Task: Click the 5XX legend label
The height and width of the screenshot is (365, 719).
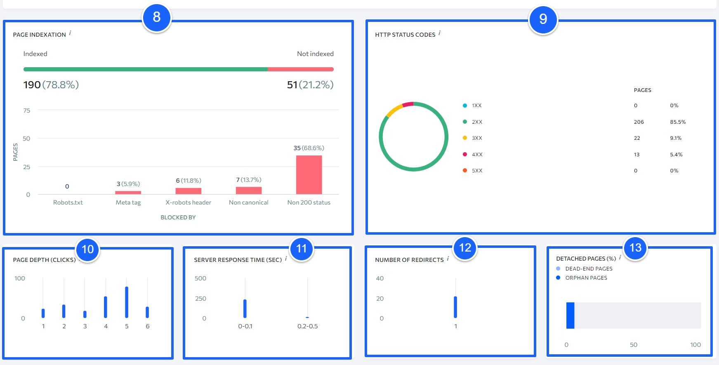Action: (x=477, y=170)
